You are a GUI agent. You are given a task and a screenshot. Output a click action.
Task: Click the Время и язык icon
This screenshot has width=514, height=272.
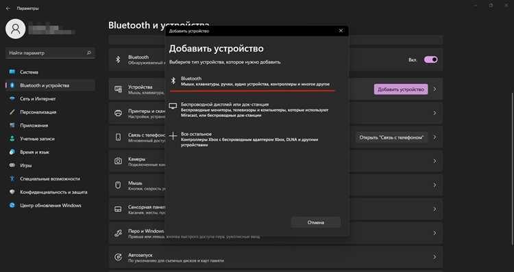[x=12, y=152]
